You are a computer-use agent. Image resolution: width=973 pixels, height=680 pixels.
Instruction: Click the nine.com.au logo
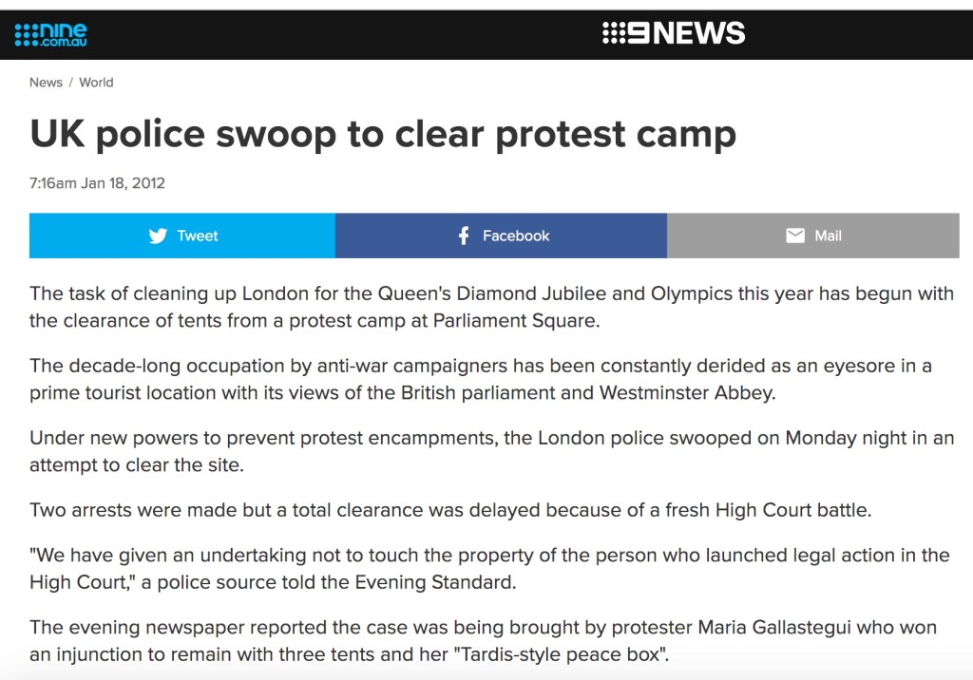point(51,35)
